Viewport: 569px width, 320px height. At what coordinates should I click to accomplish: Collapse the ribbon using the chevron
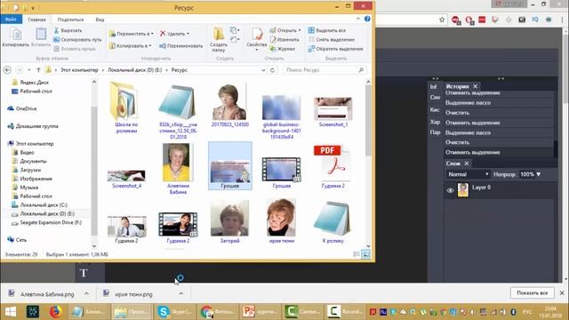coord(358,19)
